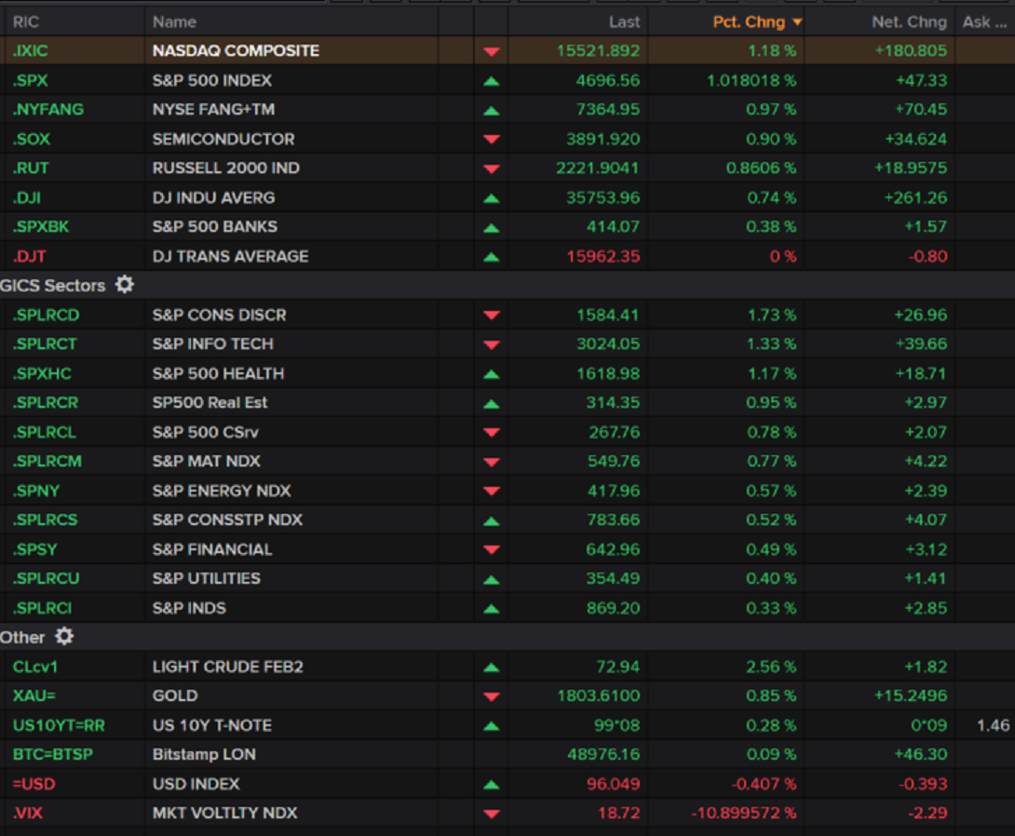Viewport: 1015px width, 836px height.
Task: Click the Ask column header
Action: click(x=977, y=21)
